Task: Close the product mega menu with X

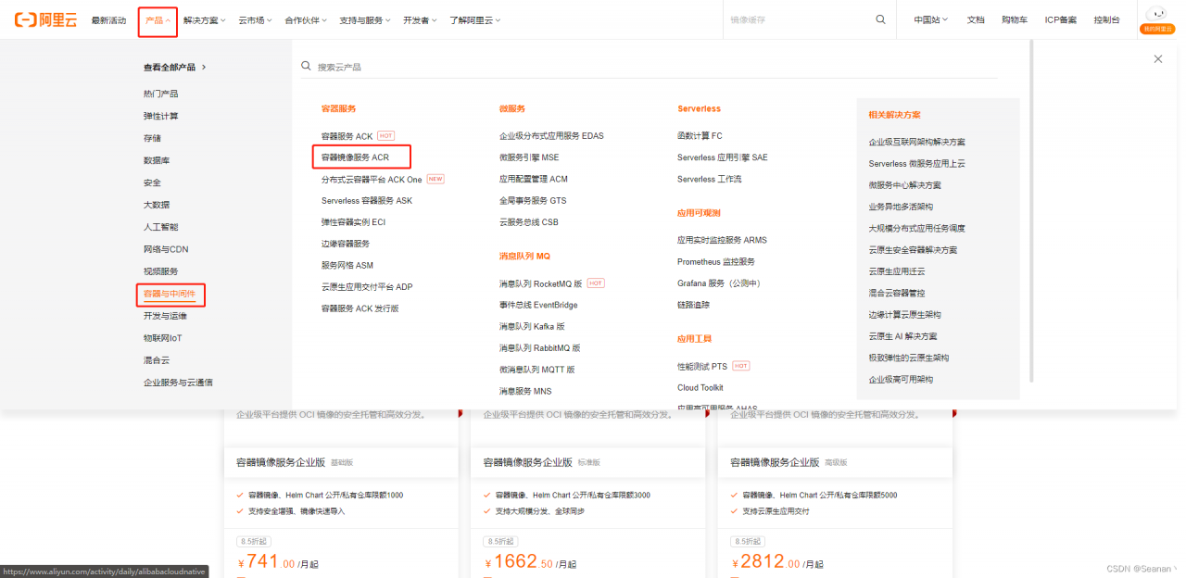Action: (x=1158, y=58)
